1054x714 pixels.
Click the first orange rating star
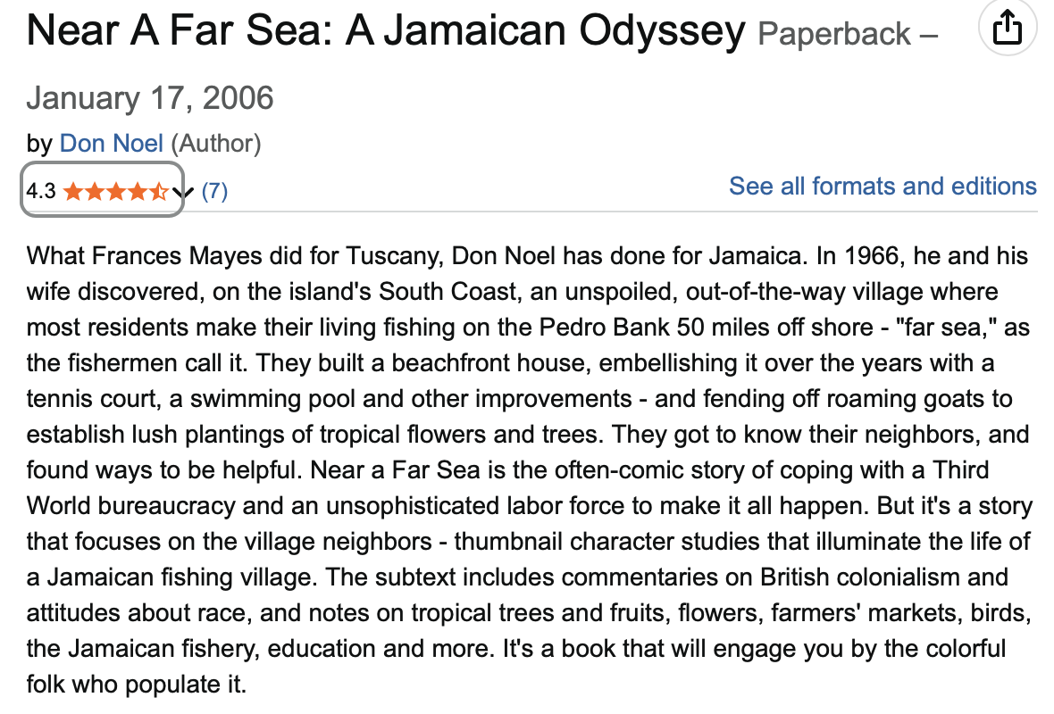(x=72, y=191)
